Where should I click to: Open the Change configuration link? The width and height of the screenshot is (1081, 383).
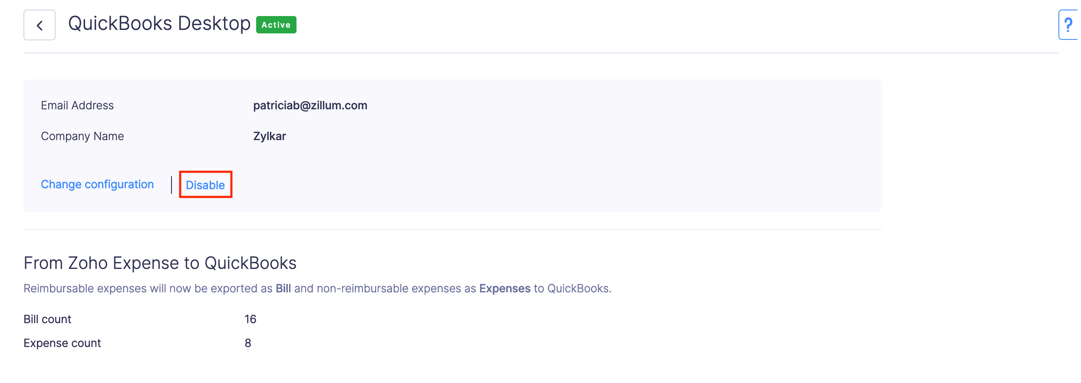(97, 184)
